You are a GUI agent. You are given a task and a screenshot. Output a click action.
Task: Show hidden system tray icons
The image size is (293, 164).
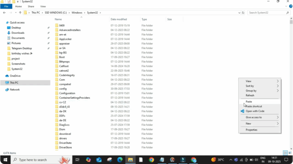point(231,160)
